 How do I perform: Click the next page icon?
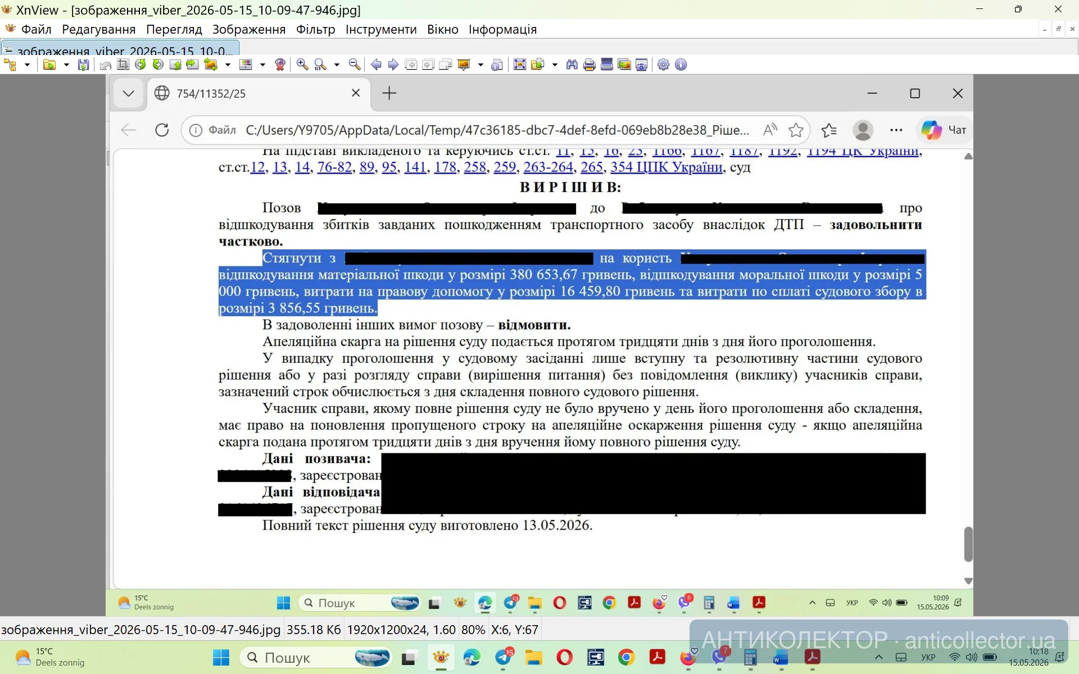[428, 65]
